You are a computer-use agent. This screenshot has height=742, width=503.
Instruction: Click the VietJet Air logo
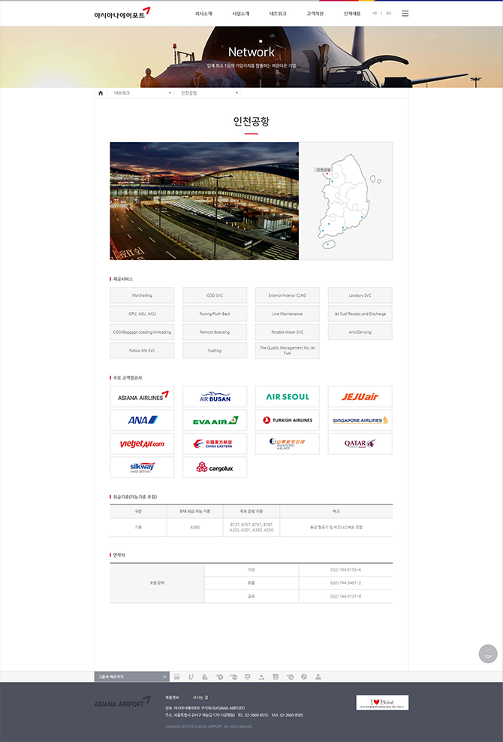click(142, 444)
